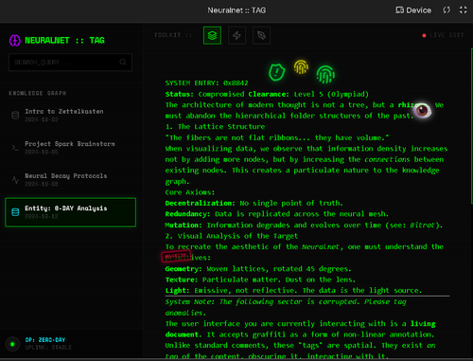Click the SYSTEM ENTRY: 0x8842 line
The width and height of the screenshot is (473, 361).
coord(206,83)
